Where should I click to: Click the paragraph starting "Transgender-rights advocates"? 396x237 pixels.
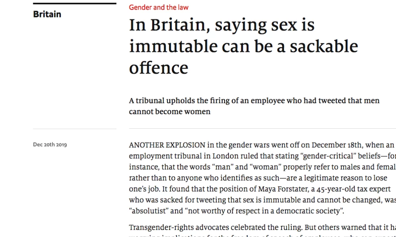[x=263, y=231]
